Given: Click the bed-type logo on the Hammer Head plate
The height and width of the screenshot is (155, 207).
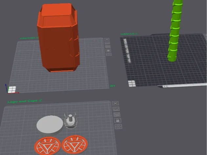Looking at the screenshot, I should [x=12, y=89].
